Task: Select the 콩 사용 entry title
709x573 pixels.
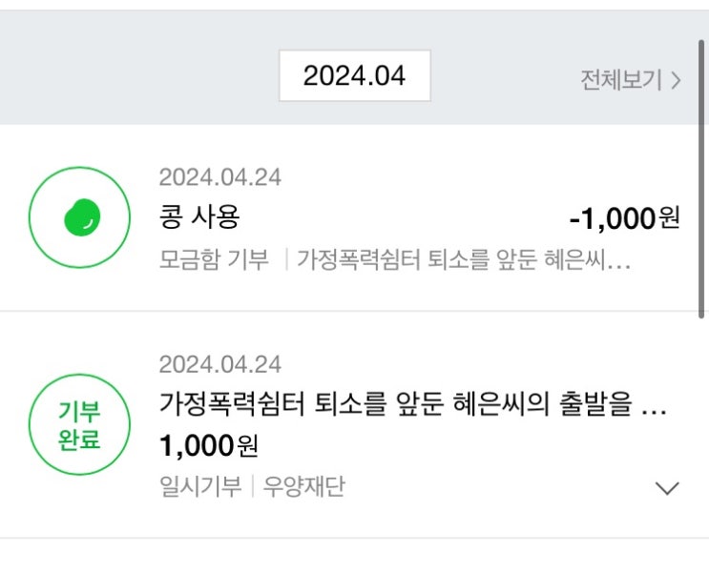Action: 199,217
